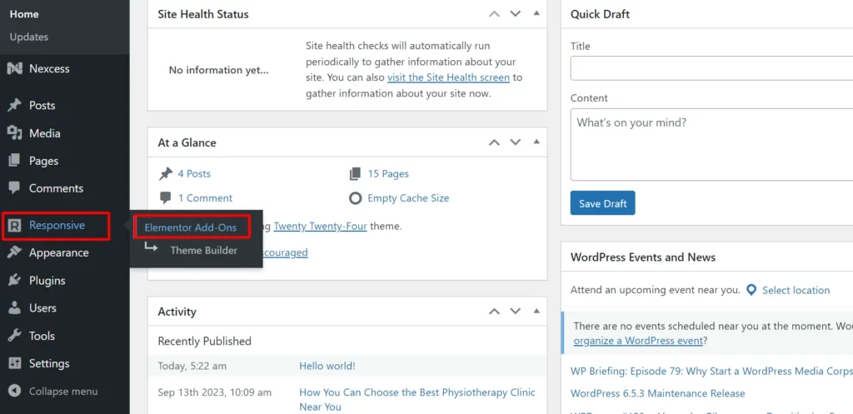Click the Save Draft button

coord(603,203)
